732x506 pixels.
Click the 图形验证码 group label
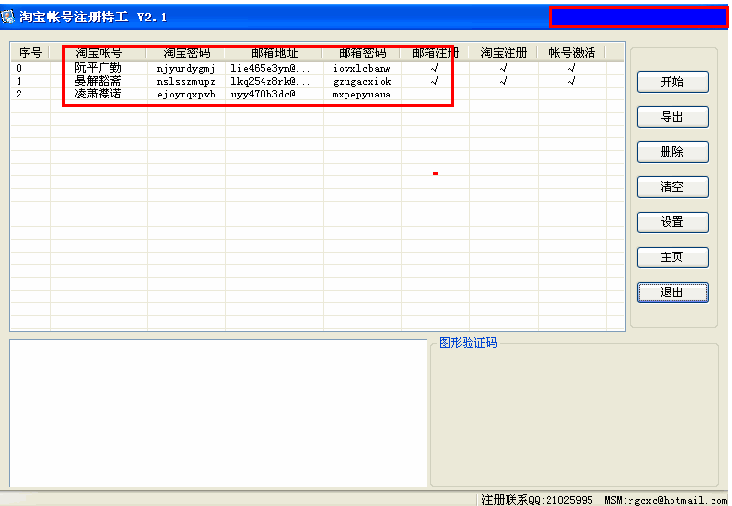pos(468,343)
